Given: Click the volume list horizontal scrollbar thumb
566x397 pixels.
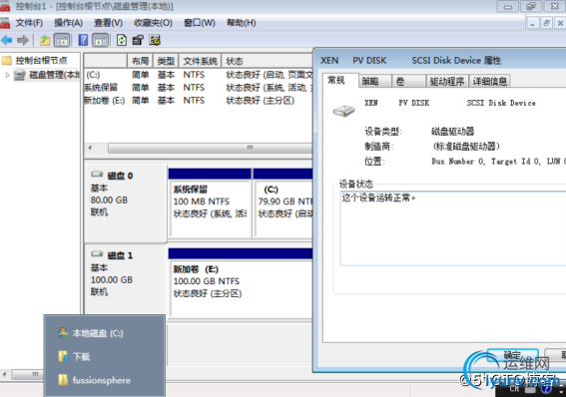Looking at the screenshot, I should 210,148.
